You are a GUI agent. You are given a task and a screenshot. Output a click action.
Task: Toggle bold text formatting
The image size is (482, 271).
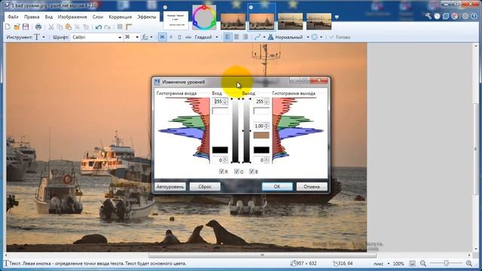[x=162, y=37]
